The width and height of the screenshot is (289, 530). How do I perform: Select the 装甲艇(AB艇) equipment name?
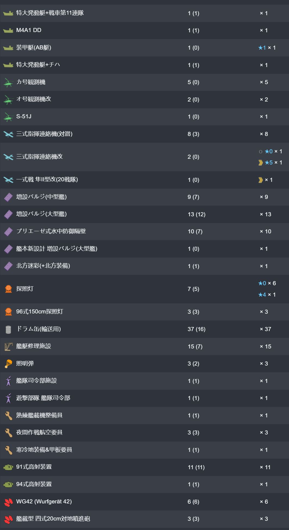[x=34, y=47]
